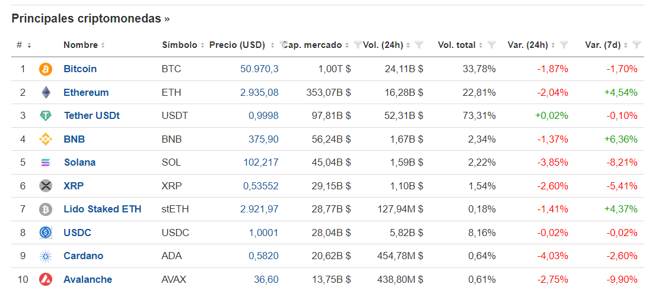The width and height of the screenshot is (656, 297).
Task: Click the Solana logo icon
Action: coord(46,163)
